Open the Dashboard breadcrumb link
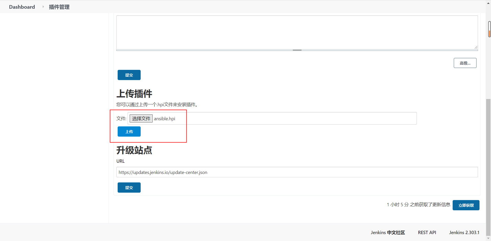Screen dimensions: 491x241 point(22,7)
